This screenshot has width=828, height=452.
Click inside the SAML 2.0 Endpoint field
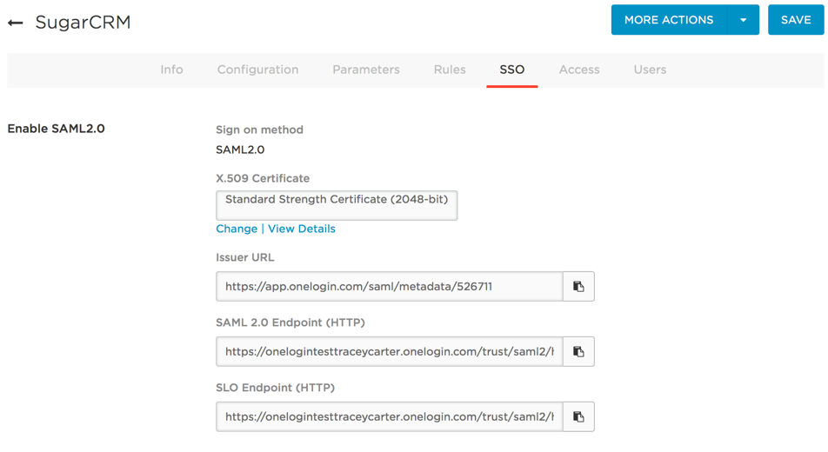click(389, 352)
